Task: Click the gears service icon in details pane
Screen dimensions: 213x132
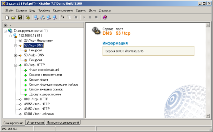Action: [96, 31]
